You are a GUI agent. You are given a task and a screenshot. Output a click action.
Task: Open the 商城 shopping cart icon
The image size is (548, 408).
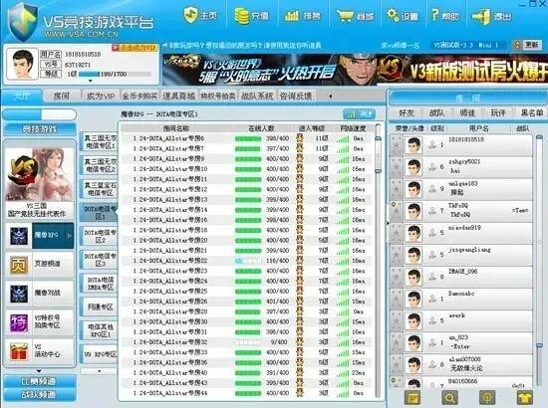(345, 16)
